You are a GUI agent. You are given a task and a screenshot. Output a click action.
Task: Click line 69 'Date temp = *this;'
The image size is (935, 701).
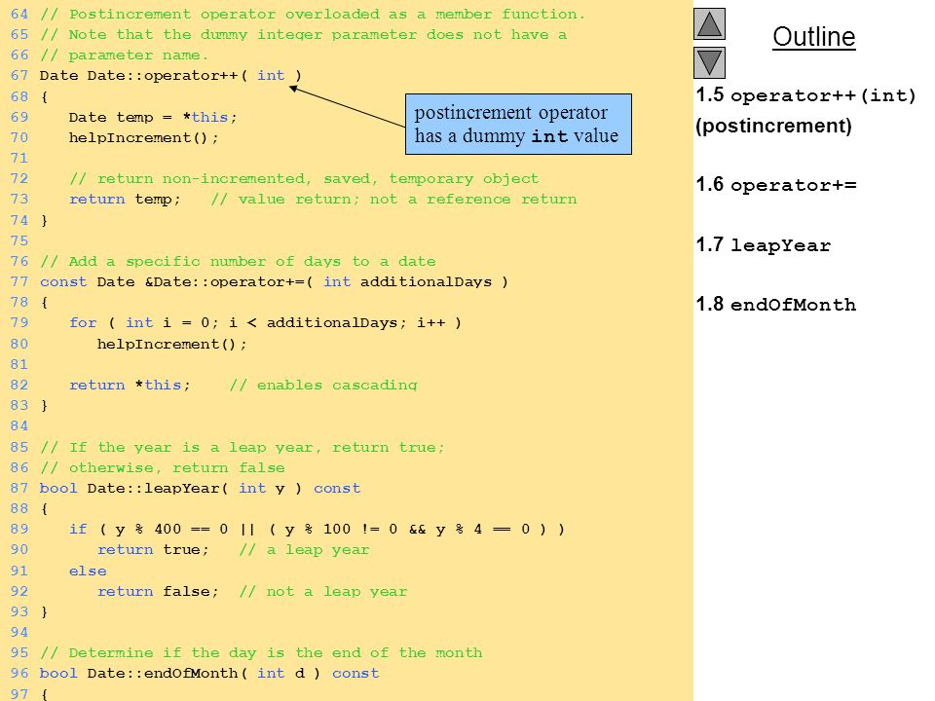pyautogui.click(x=153, y=117)
